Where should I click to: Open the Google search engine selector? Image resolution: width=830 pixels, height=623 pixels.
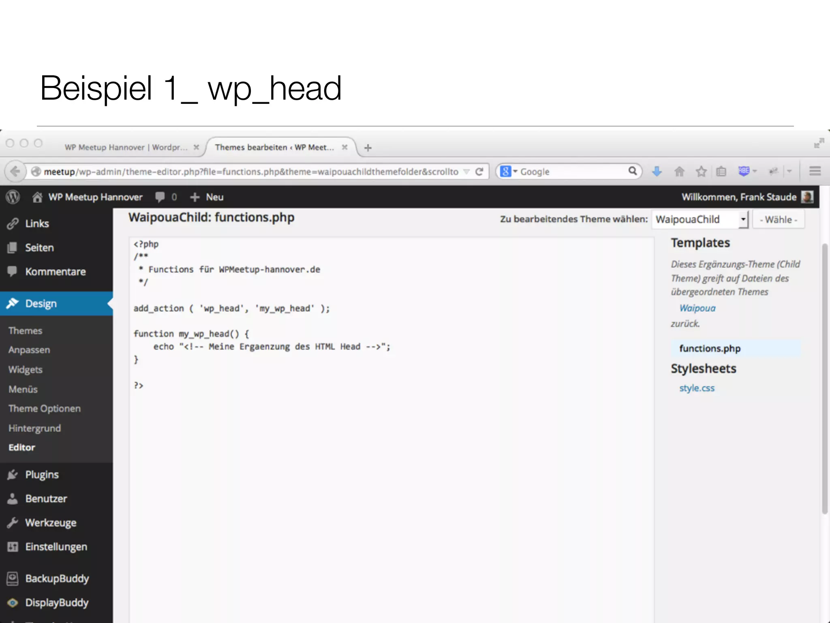point(509,172)
